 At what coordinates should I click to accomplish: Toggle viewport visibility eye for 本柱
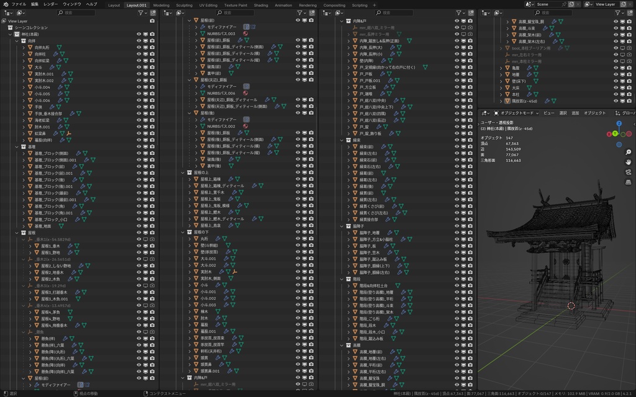616,94
